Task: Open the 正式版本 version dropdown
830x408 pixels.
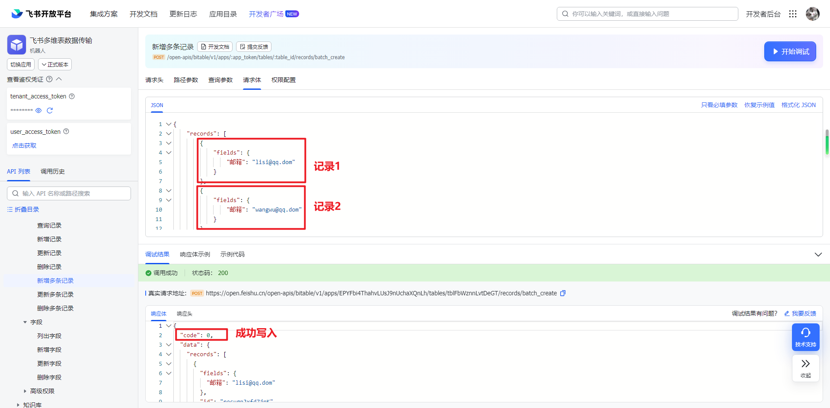Action: (x=55, y=64)
